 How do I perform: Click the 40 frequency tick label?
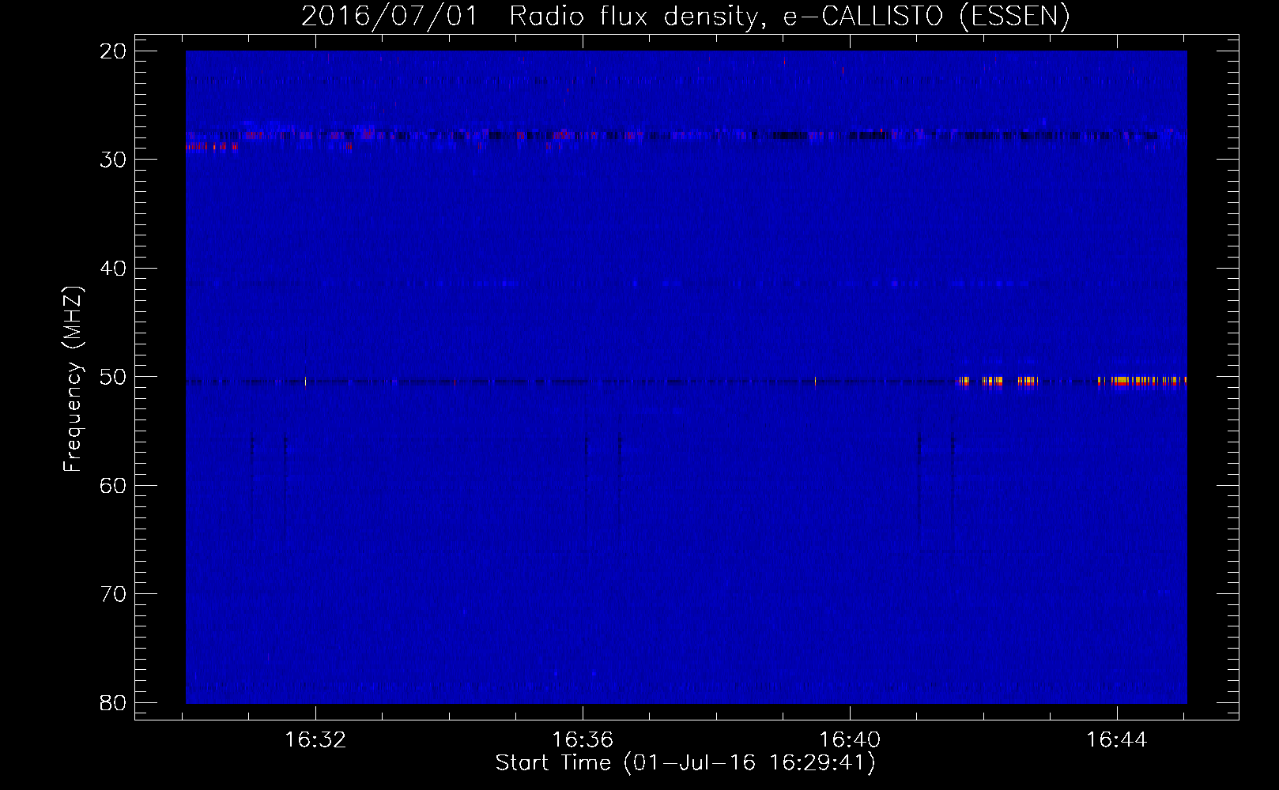pos(113,269)
